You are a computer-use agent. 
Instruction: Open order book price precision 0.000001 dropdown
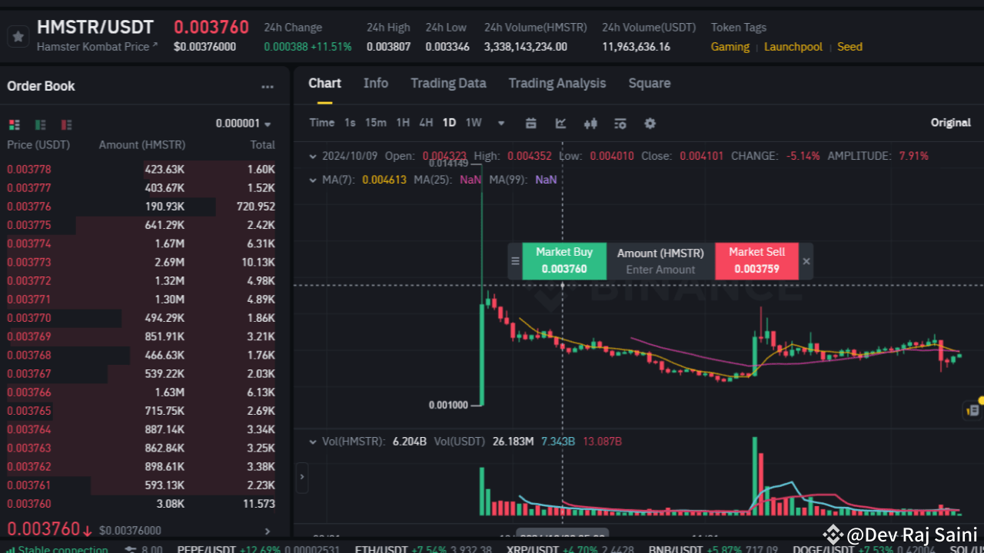243,124
